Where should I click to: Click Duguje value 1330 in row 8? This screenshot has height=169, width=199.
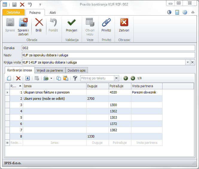[x=98, y=136]
